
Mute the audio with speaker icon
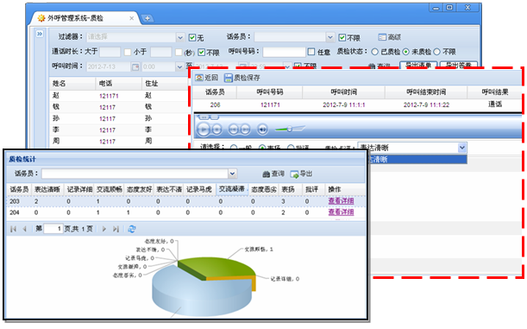click(x=262, y=130)
